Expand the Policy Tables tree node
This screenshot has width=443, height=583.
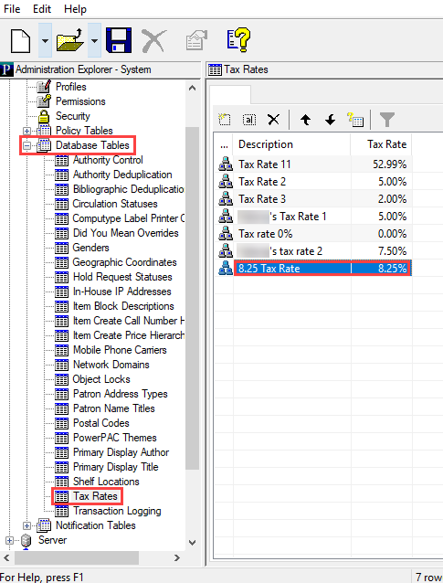point(26,131)
